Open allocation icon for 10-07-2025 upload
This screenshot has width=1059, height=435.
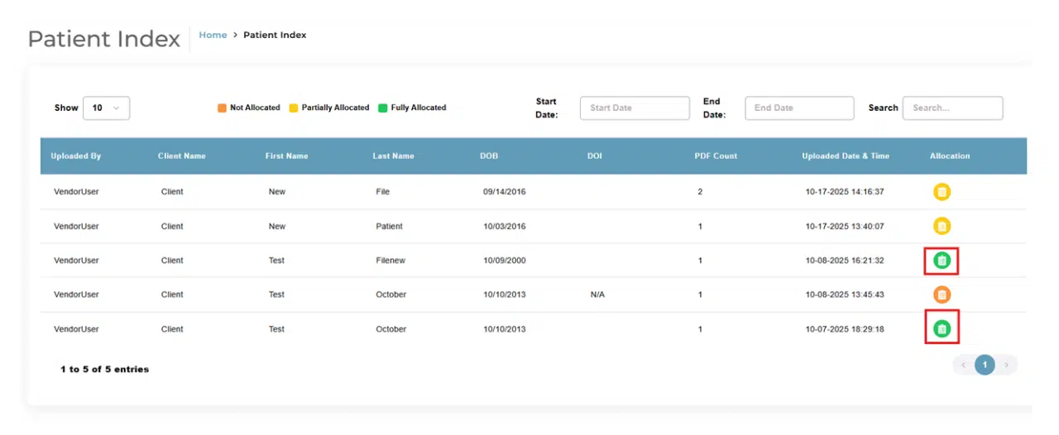click(942, 329)
